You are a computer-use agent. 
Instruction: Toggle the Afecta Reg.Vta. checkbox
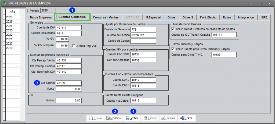click(x=74, y=46)
